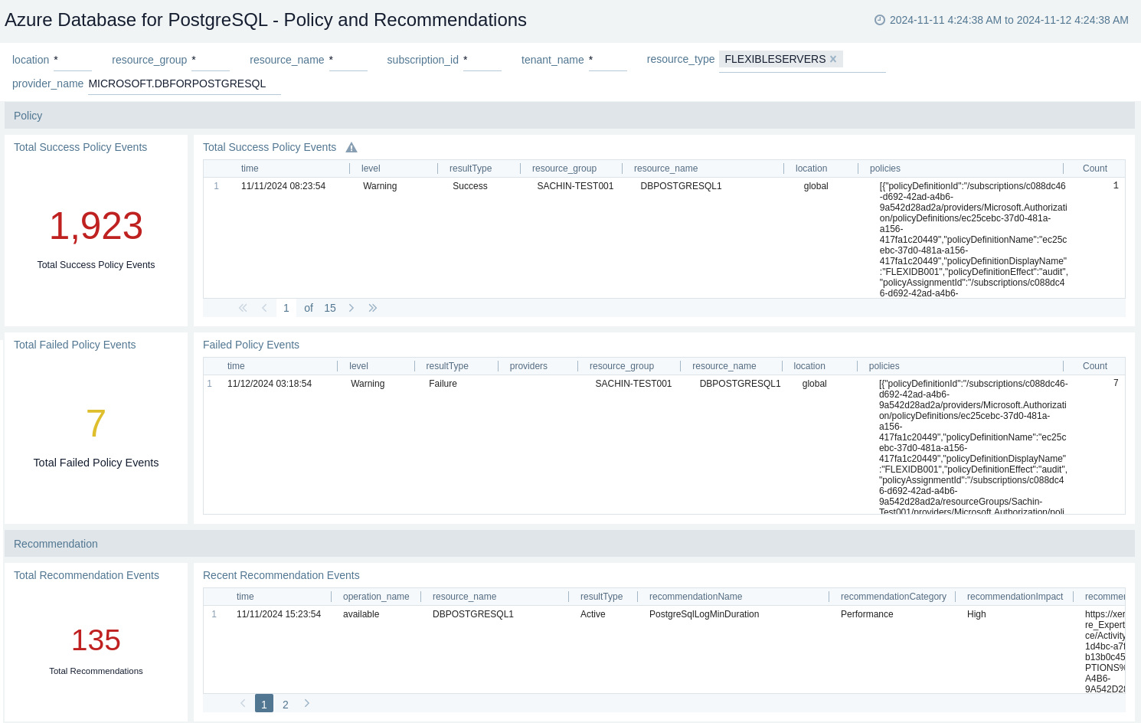This screenshot has width=1141, height=723.
Task: Sort recommendations by recommendationImpact column
Action: 1015,597
